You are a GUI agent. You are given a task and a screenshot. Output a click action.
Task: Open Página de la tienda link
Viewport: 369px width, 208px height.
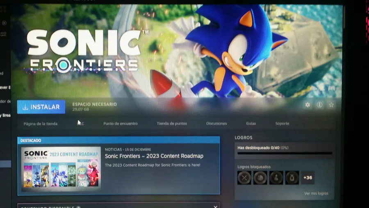click(41, 123)
